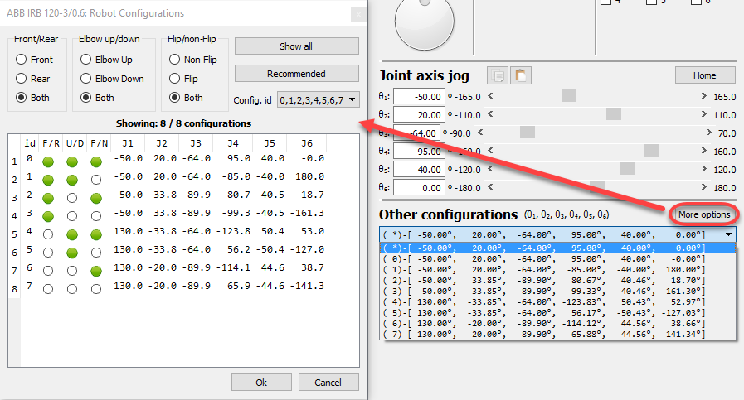Click U/D green indicator for configuration 5
This screenshot has height=400, width=744.
[72, 251]
